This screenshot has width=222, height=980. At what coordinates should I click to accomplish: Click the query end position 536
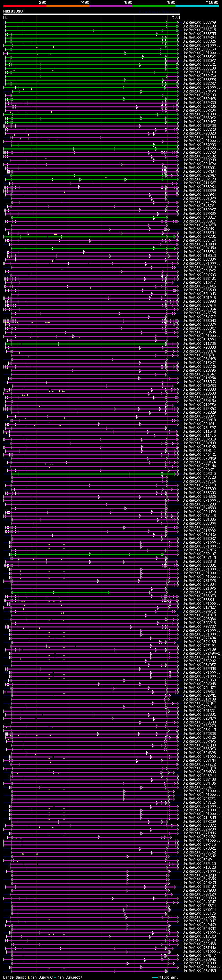175,17
